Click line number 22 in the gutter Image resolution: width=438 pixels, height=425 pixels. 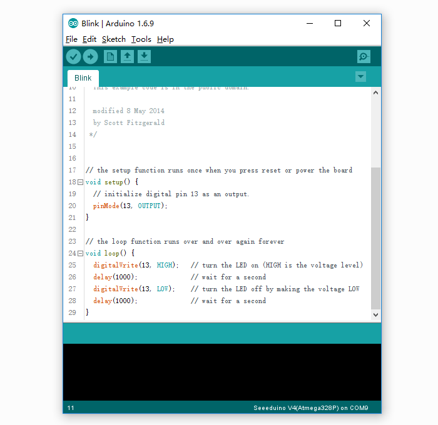pyautogui.click(x=73, y=229)
